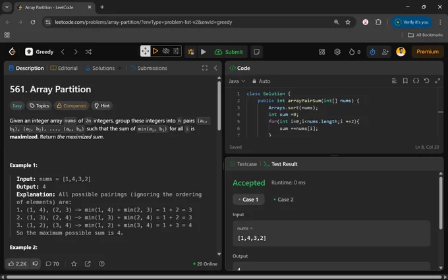Open a new browser tab

[x=102, y=7]
